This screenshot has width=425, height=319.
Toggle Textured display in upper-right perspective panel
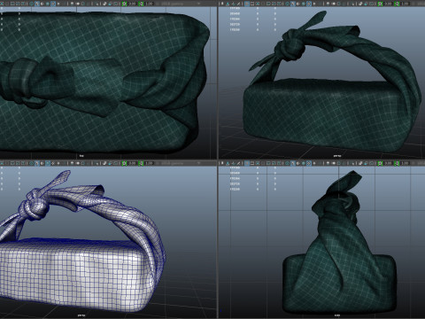click(308, 4)
